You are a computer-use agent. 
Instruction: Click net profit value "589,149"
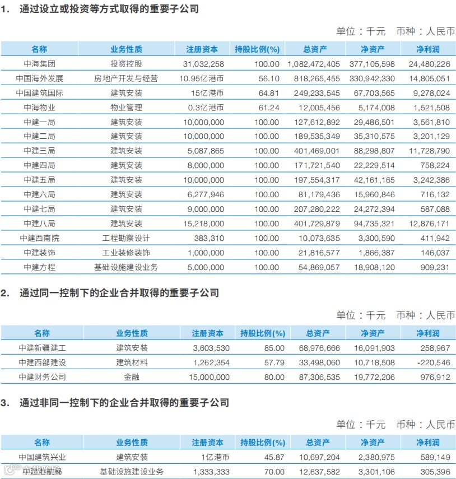435,457
